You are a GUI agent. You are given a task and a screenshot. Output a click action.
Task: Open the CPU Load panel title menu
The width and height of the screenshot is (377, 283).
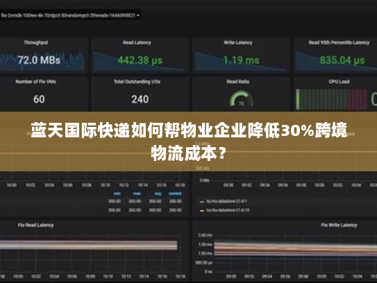(339, 82)
